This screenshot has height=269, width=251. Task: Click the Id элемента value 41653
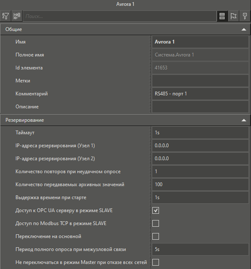pos(200,68)
